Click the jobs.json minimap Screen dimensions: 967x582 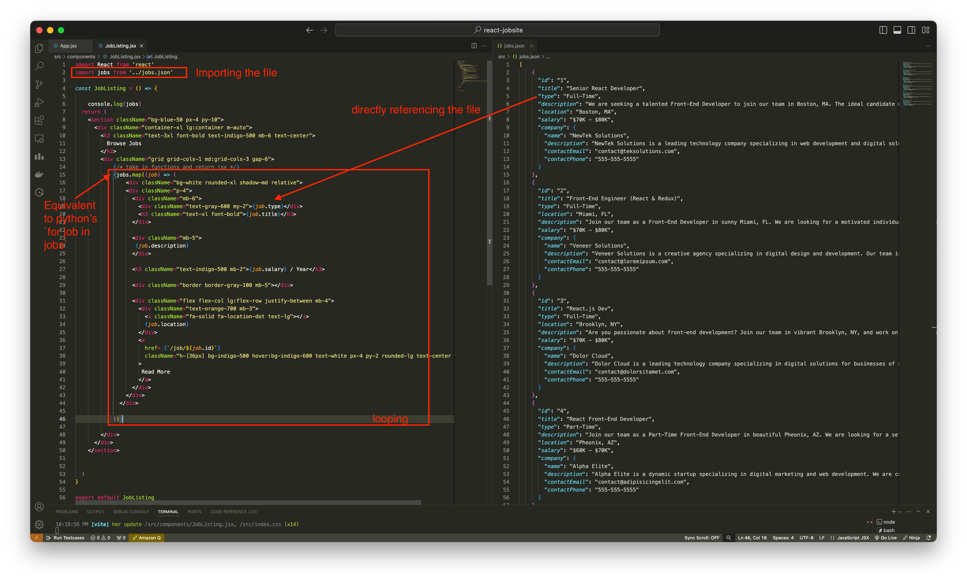coord(917,83)
